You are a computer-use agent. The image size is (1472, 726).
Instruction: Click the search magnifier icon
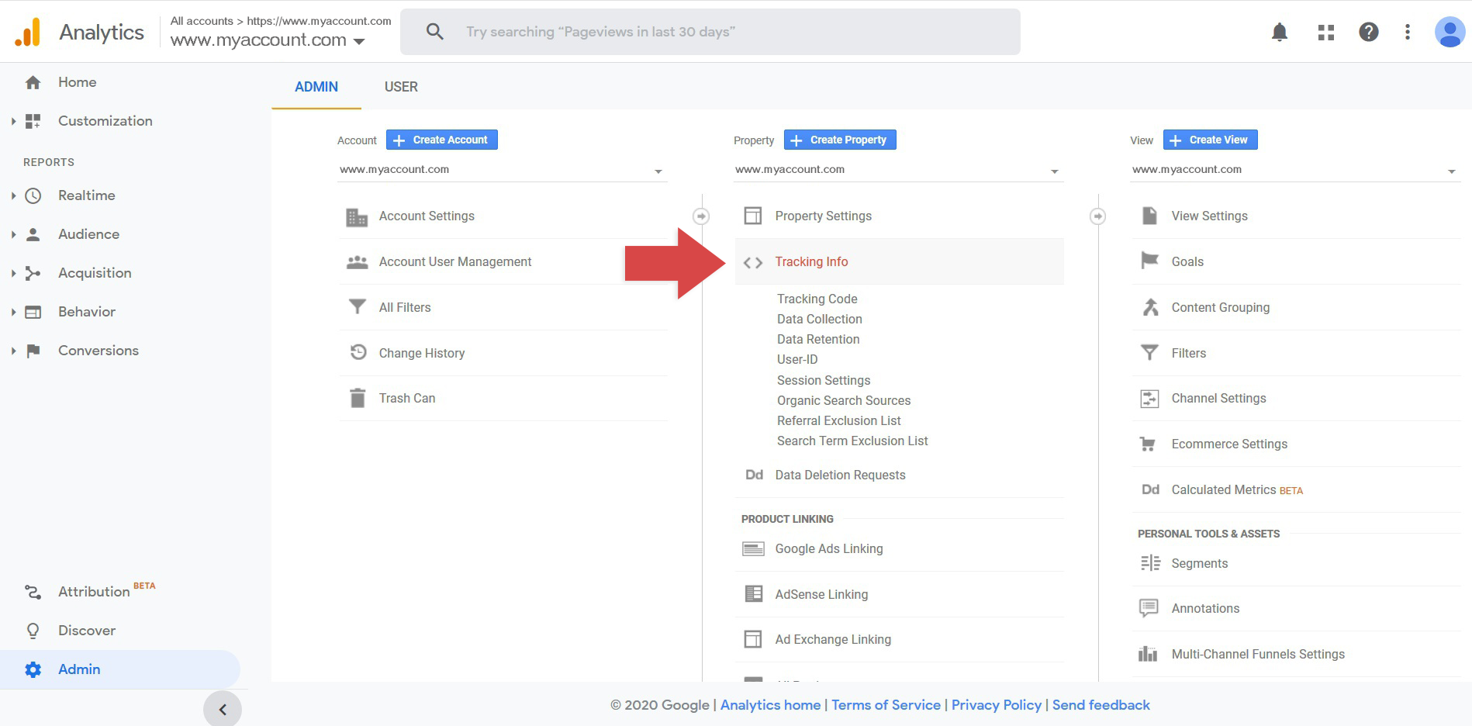(435, 32)
